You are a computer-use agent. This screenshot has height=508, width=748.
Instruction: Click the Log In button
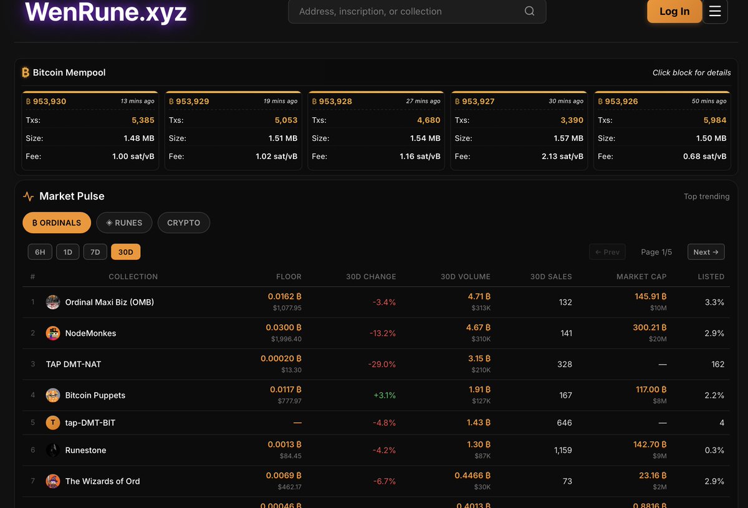674,11
